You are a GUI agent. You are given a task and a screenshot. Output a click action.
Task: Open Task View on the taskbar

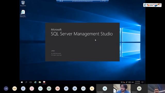coord(31,82)
